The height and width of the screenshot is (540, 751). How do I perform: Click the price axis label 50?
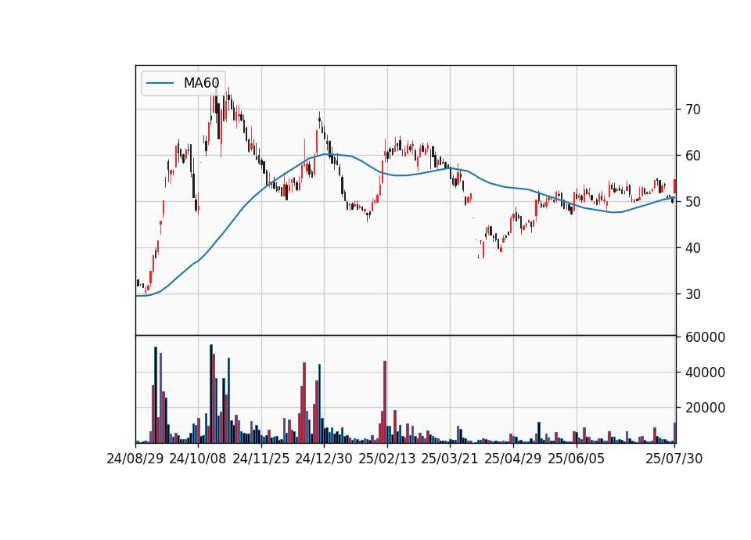click(693, 202)
